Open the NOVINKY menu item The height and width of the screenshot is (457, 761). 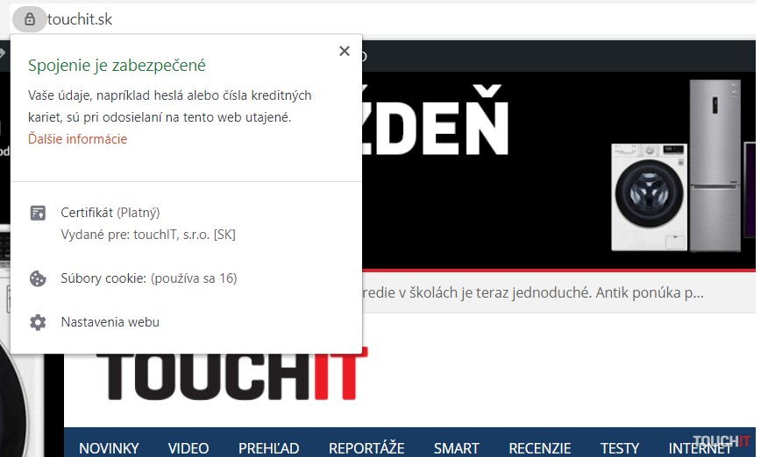click(109, 448)
